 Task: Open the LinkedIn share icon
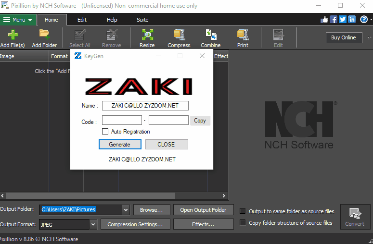pyautogui.click(x=352, y=20)
